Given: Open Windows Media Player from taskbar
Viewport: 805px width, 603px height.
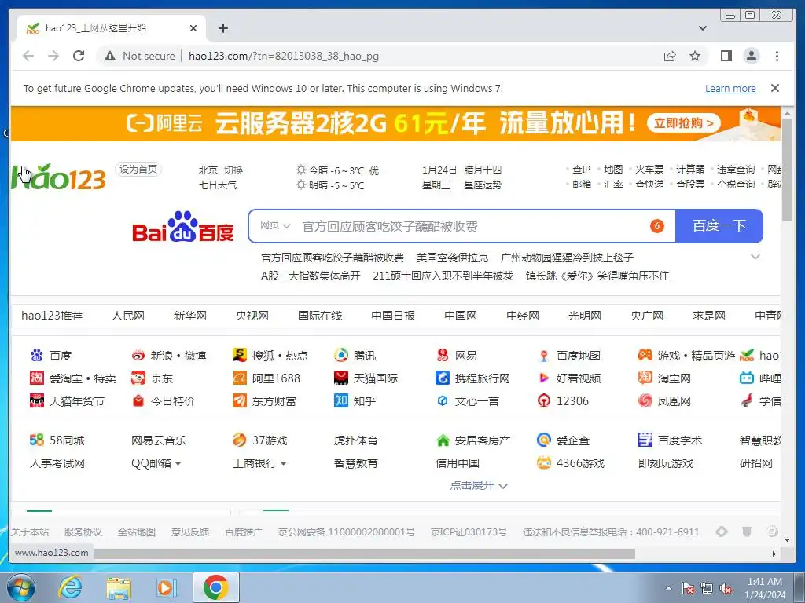Looking at the screenshot, I should [x=167, y=587].
